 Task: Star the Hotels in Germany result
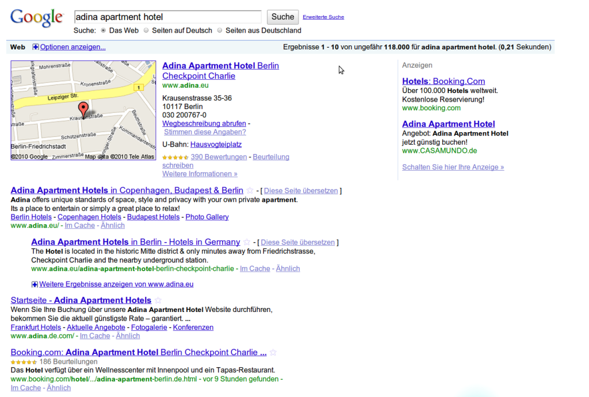pos(247,242)
